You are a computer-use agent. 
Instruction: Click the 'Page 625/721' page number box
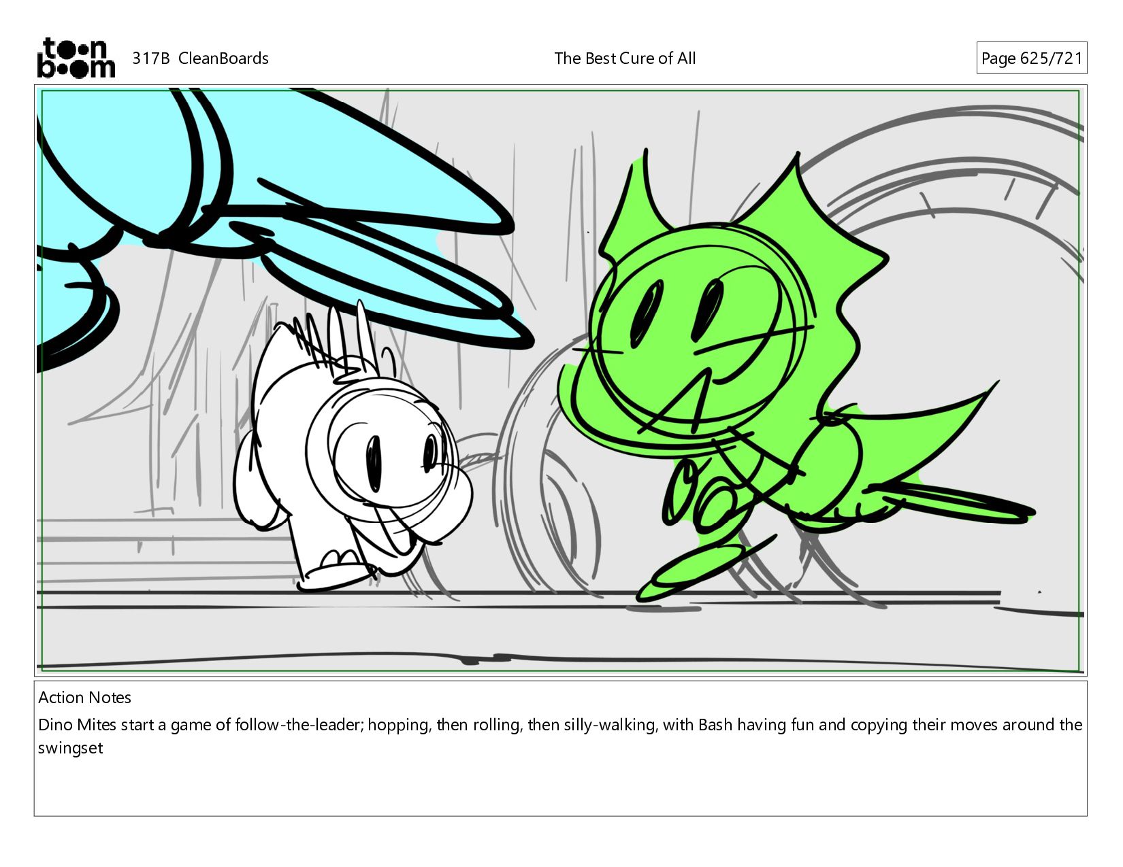point(1031,58)
